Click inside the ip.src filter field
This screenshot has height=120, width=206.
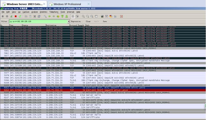[x=38, y=22]
